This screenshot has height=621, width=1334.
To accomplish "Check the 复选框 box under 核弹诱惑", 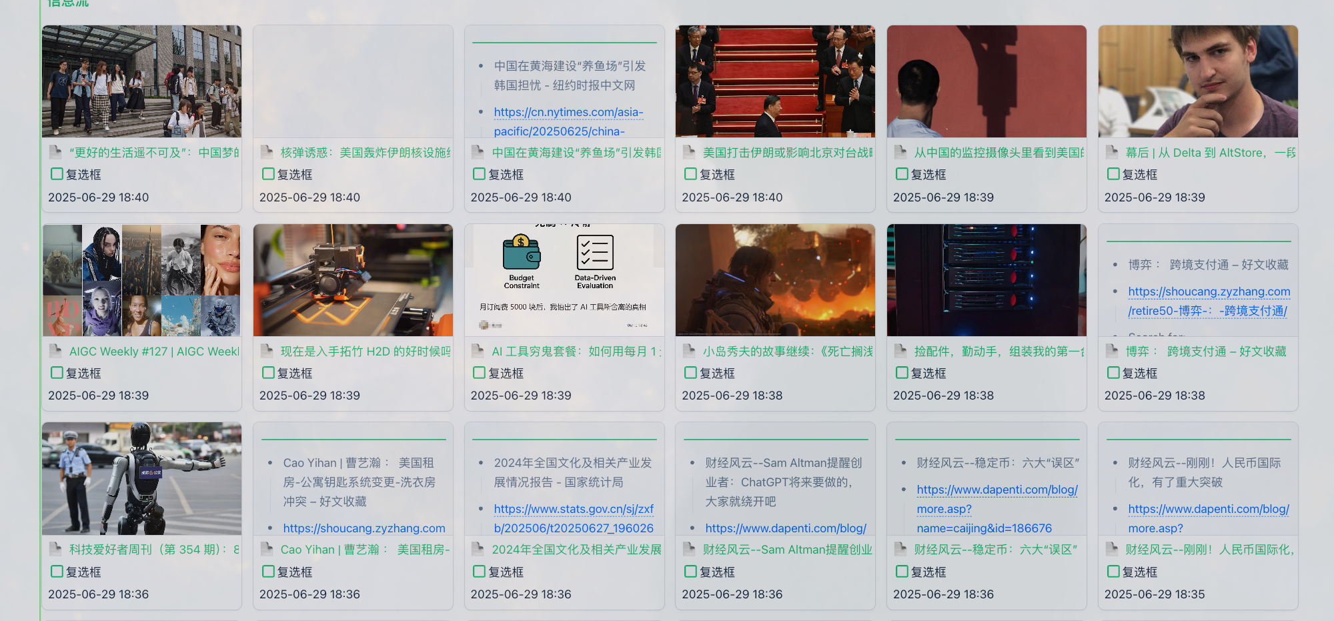I will click(268, 174).
